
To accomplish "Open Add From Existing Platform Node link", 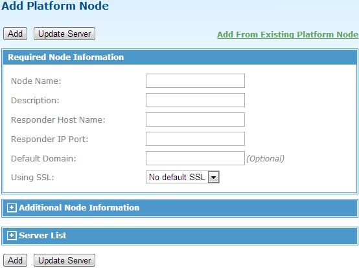I will 288,35.
